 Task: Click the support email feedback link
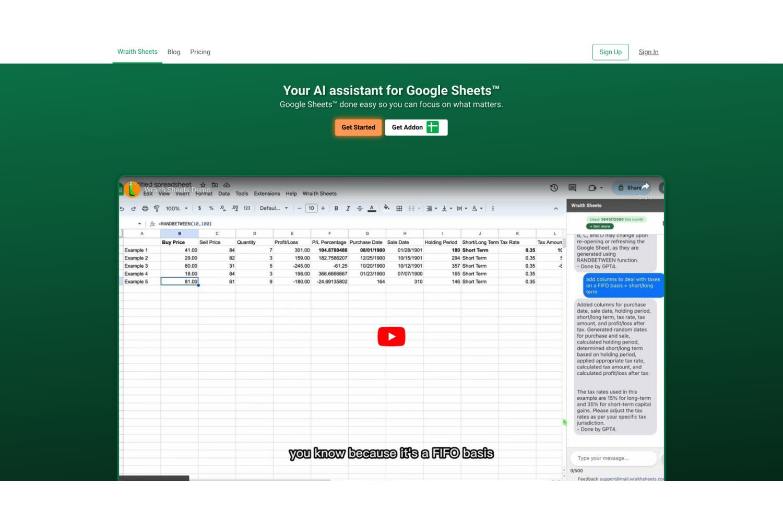click(x=632, y=479)
